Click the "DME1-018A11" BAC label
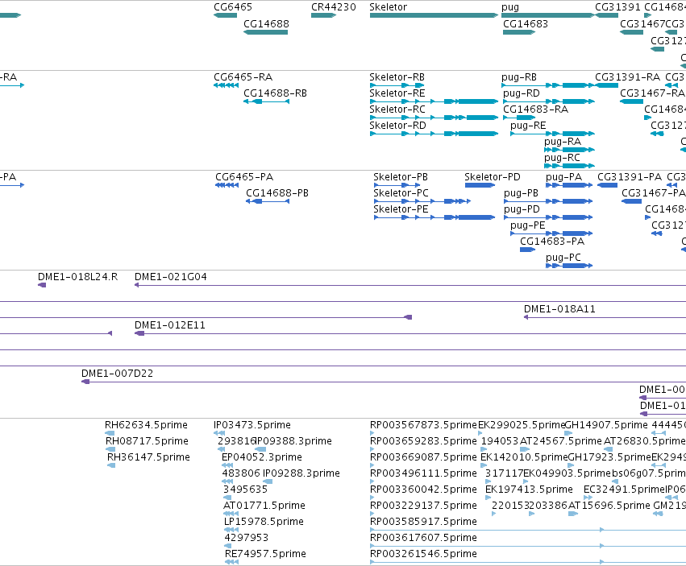686x566 pixels. (x=559, y=309)
